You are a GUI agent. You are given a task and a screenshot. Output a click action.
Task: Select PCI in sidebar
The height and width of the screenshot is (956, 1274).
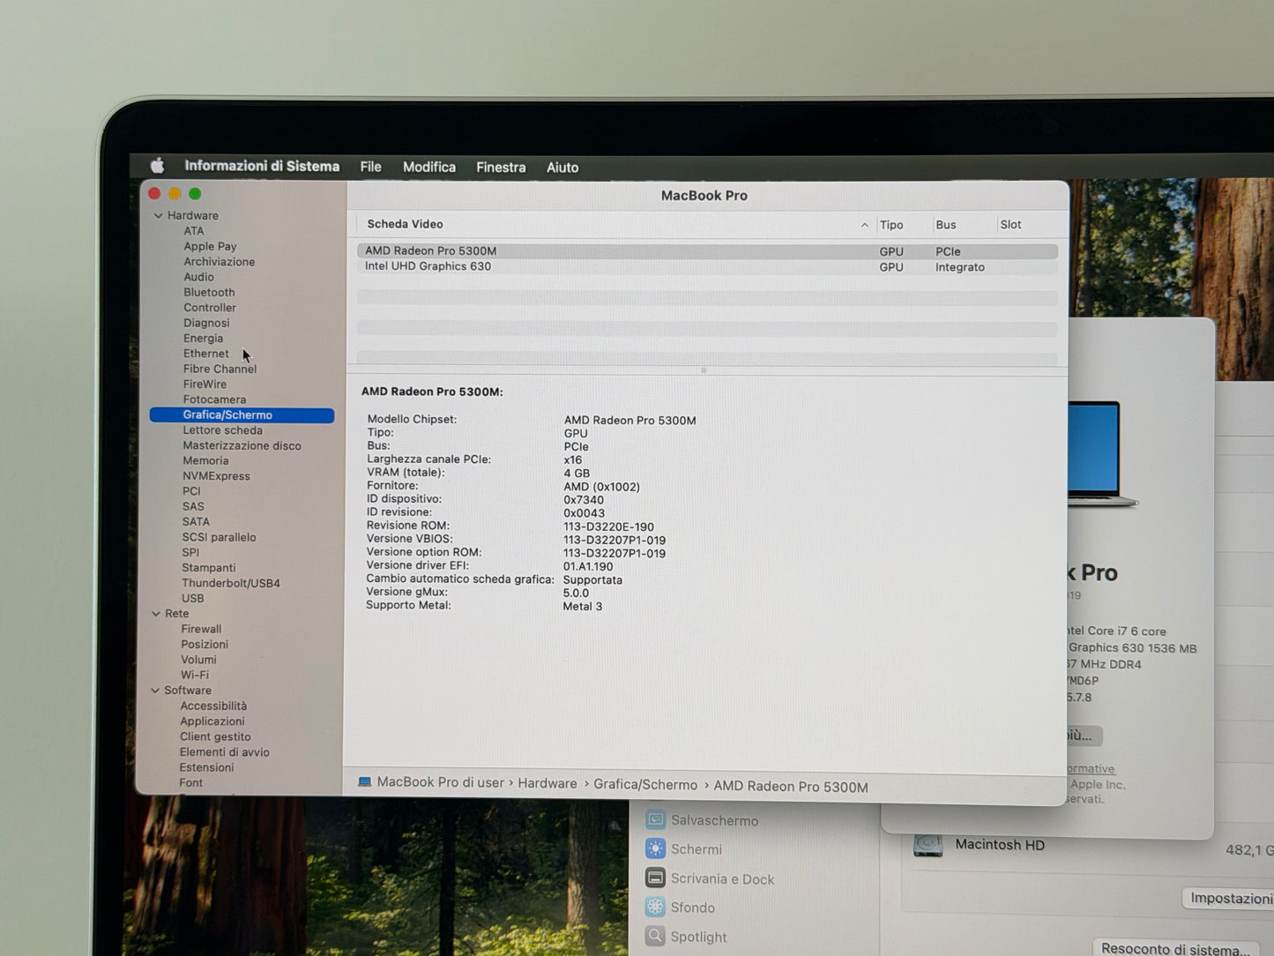point(191,491)
